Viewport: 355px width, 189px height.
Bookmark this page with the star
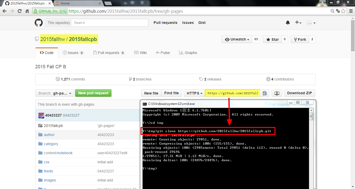tap(343, 11)
